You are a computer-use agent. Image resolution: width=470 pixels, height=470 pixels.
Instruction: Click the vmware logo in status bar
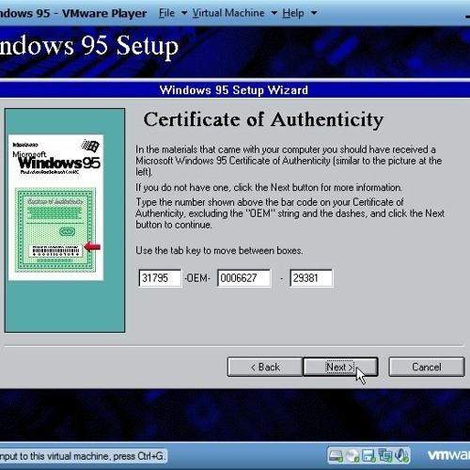[448, 455]
